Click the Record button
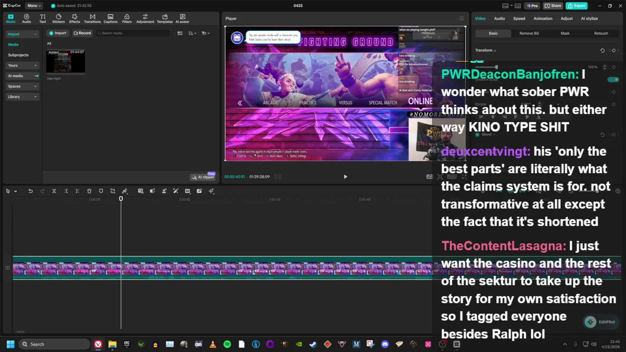 (82, 33)
